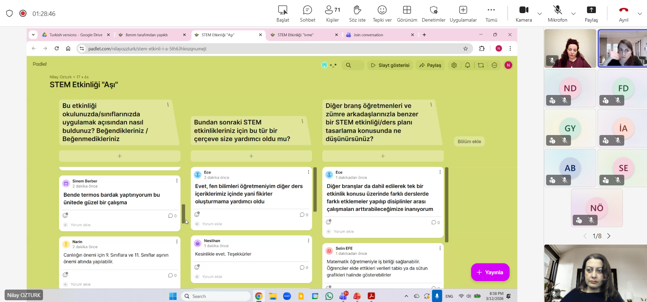The height and width of the screenshot is (302, 647).
Task: Expand microphone options dropdown arrow
Action: pos(573,14)
